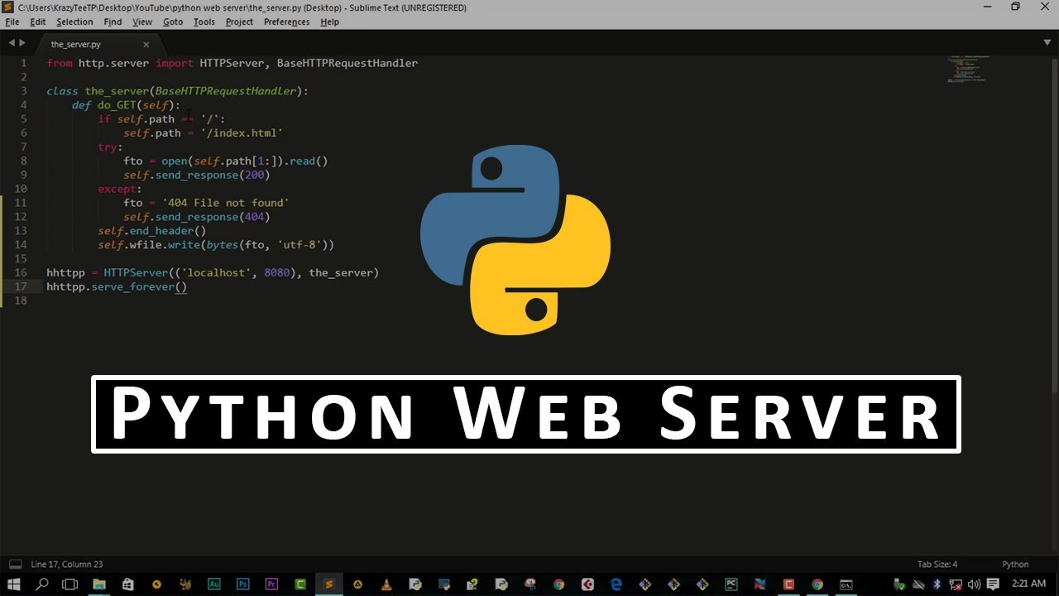Click the safely remove hardware tray icon

[899, 584]
